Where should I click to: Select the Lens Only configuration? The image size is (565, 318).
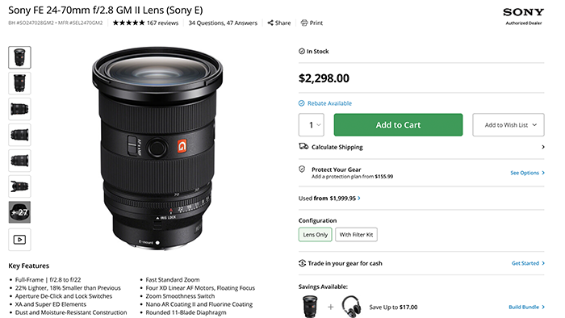(315, 234)
